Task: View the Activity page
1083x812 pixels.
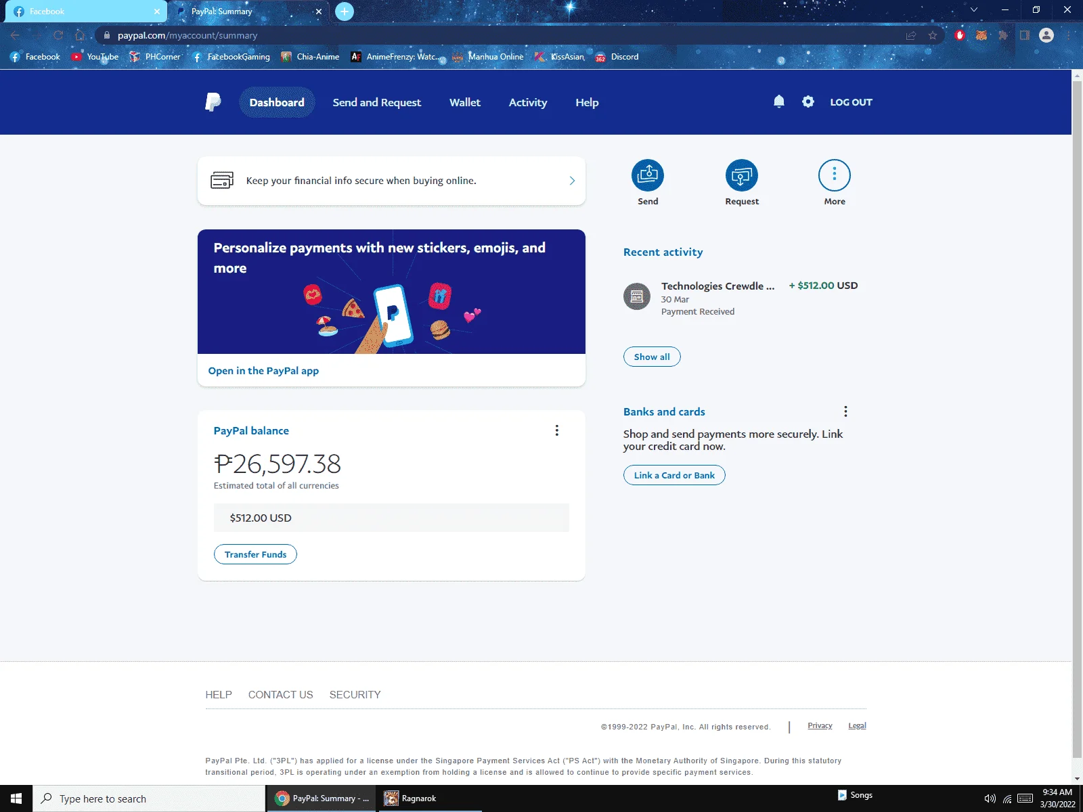Action: point(528,102)
